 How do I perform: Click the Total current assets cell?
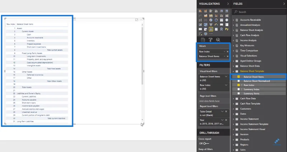[x=55, y=50]
